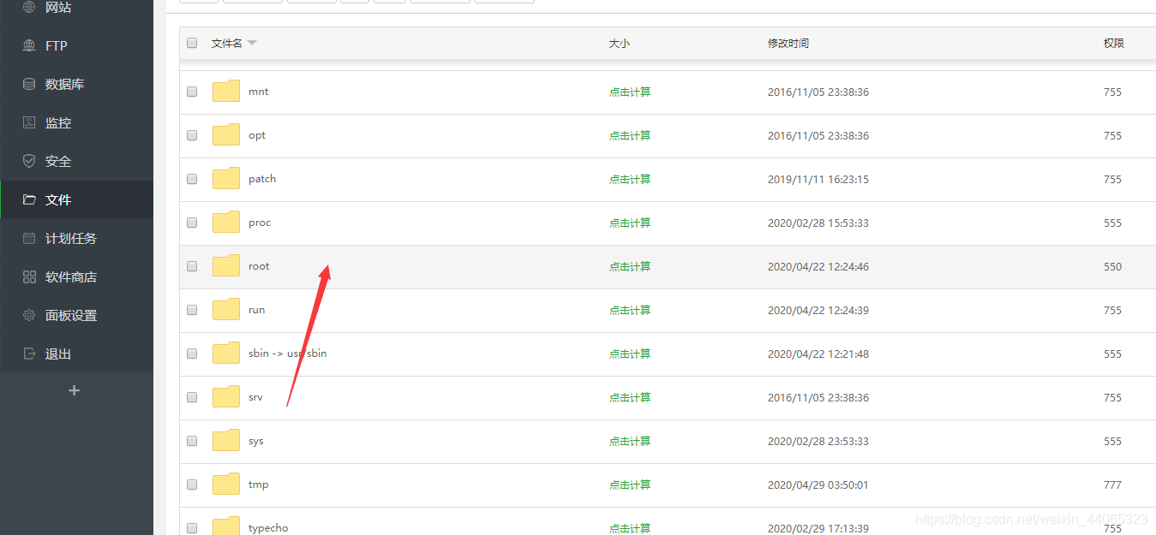The height and width of the screenshot is (535, 1156).
Task: Select 文件 menu item
Action: pyautogui.click(x=58, y=200)
